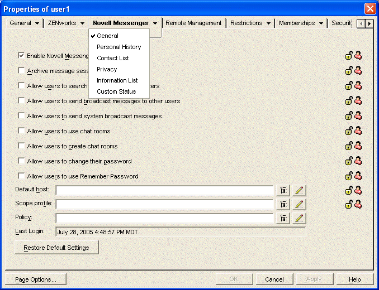Click lock icon beside Allow users to search row
The image size is (379, 290).
click(x=349, y=85)
